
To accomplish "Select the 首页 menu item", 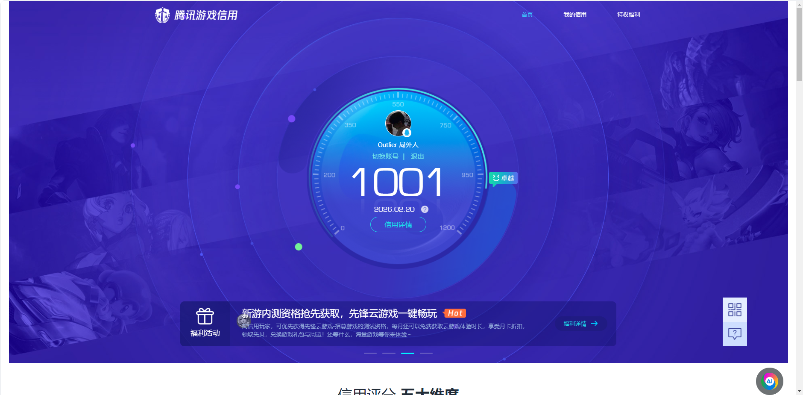I will pos(527,14).
